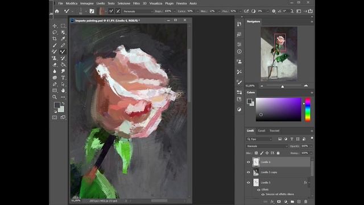364x205 pixels.
Task: Select the Pencil tool in the toolbox
Action: pos(63,45)
